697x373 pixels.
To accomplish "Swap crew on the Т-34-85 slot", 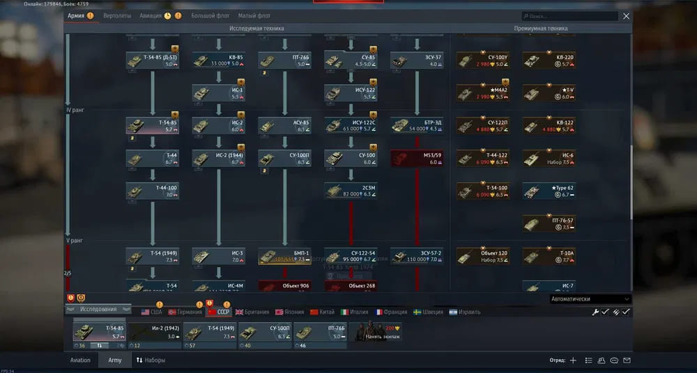I will (100, 345).
